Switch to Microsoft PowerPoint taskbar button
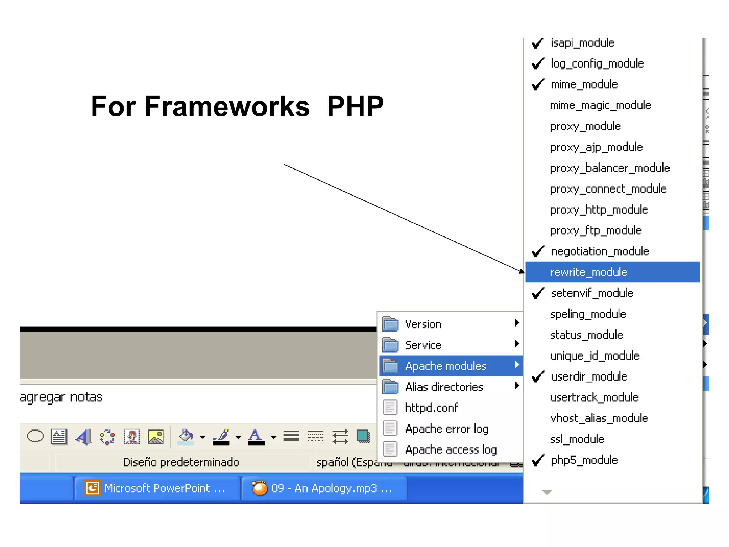 click(157, 488)
